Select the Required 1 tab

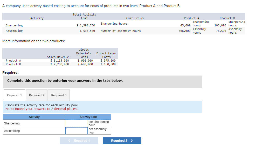14,95
